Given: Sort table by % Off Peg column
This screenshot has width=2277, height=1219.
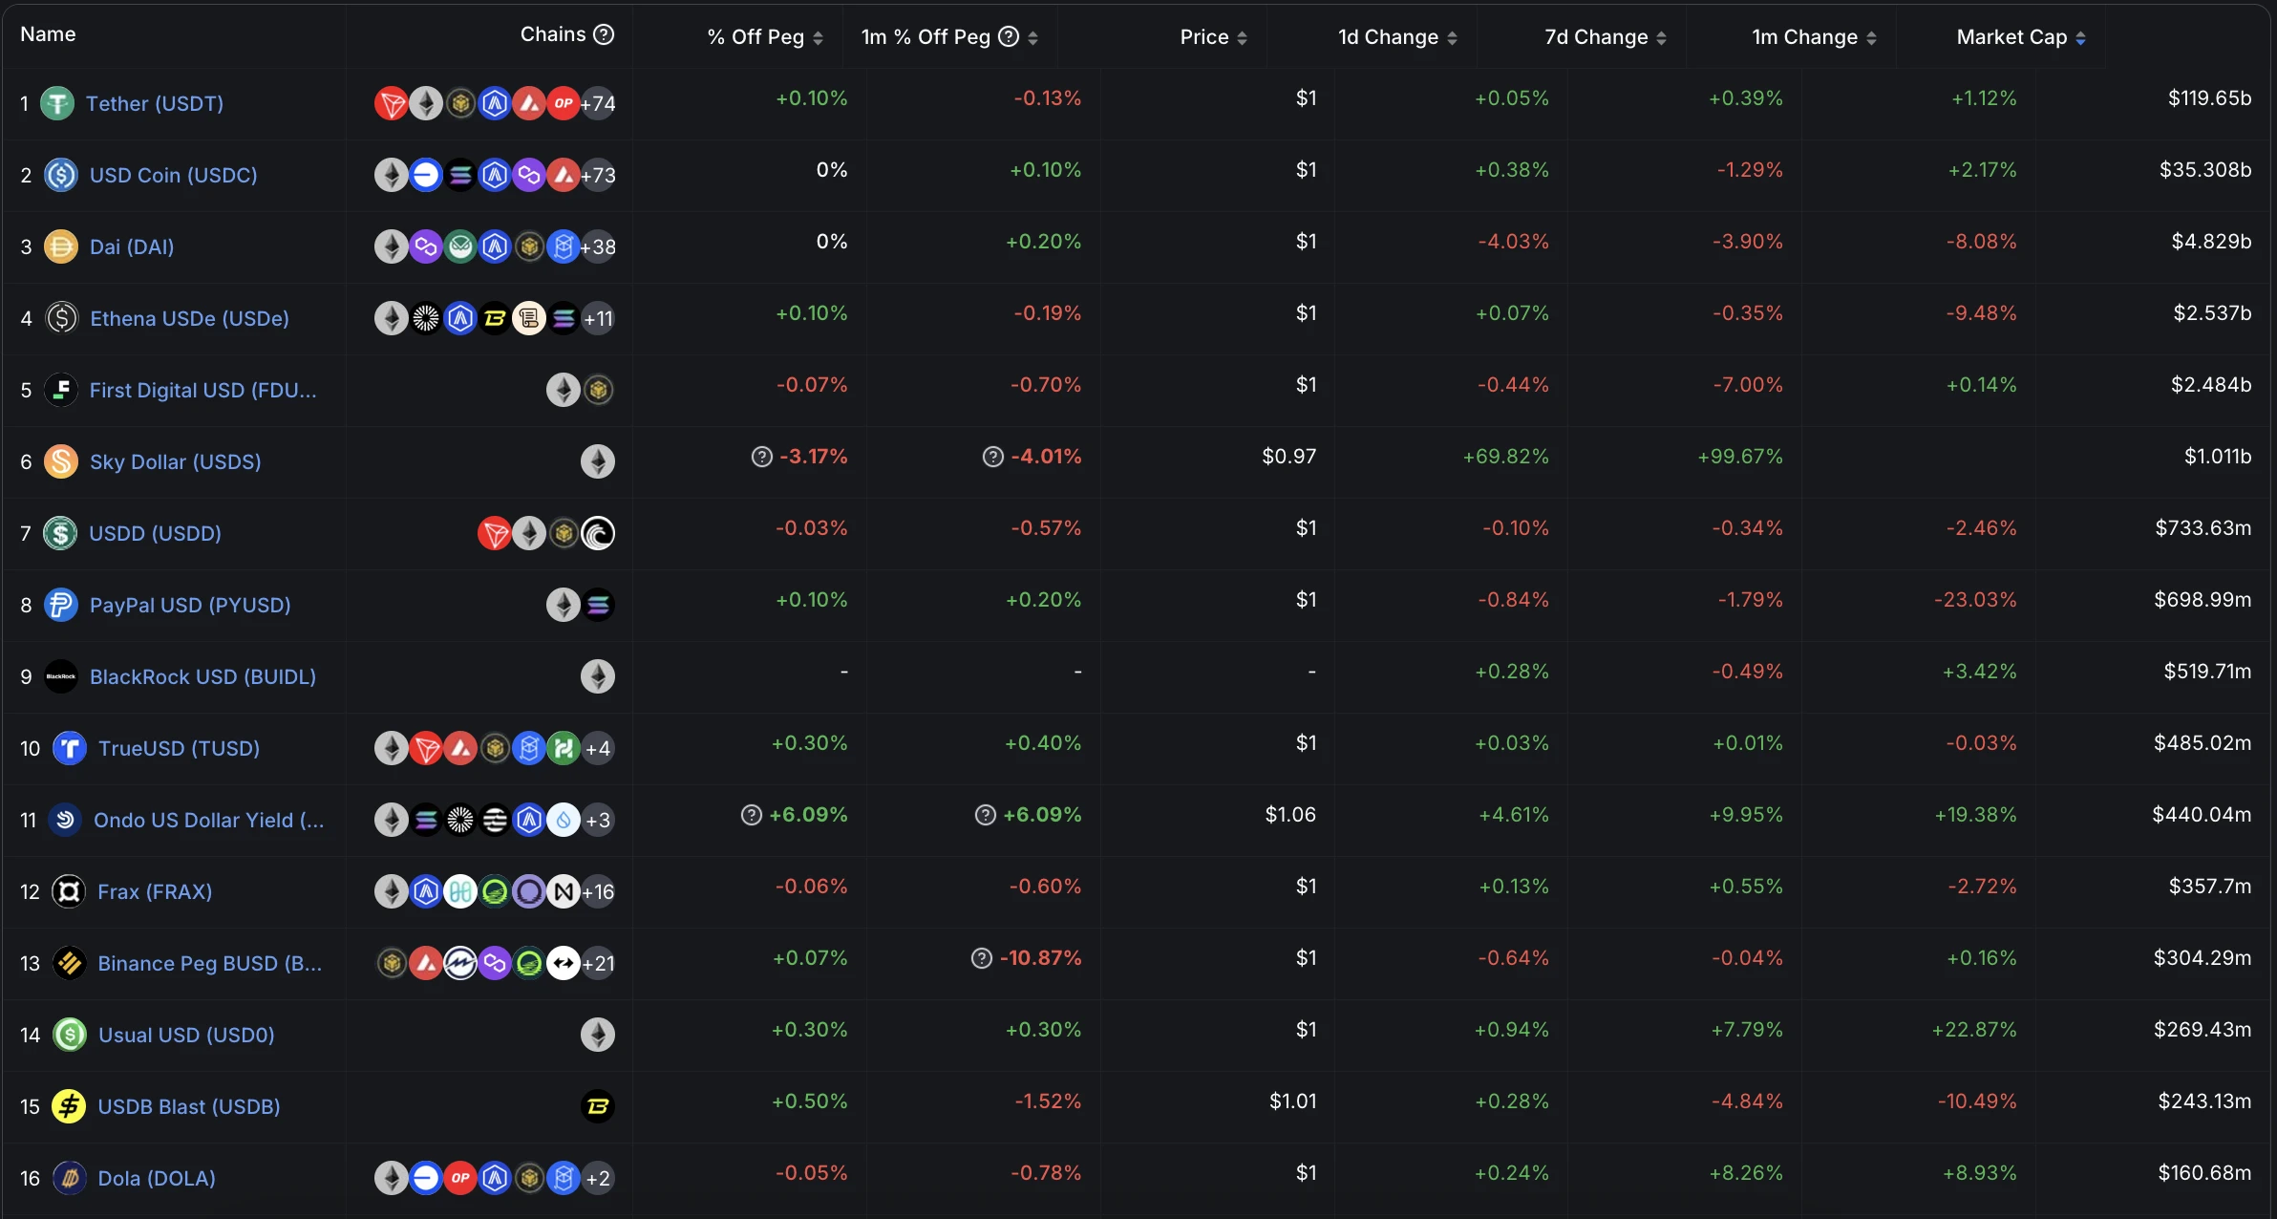Looking at the screenshot, I should (764, 37).
